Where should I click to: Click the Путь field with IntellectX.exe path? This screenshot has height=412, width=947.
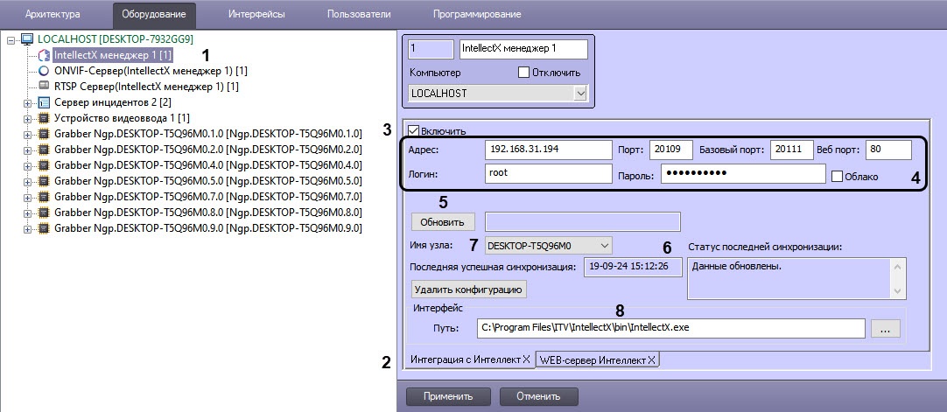671,328
